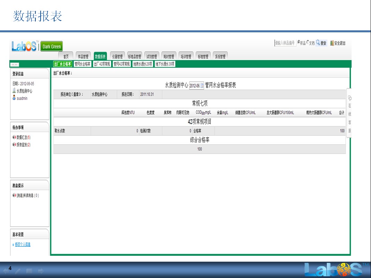
Task: Open the calendar icon beside 2012-06
Action: (x=202, y=85)
